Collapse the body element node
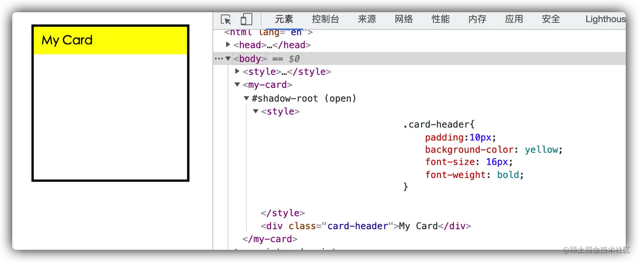Viewport: 638px width, 262px height. [228, 58]
